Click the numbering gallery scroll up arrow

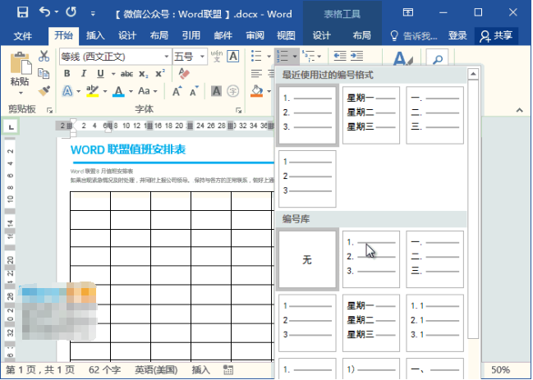[473, 74]
